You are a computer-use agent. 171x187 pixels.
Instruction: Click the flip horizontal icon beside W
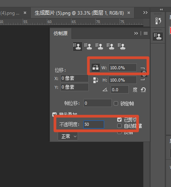click(x=96, y=67)
